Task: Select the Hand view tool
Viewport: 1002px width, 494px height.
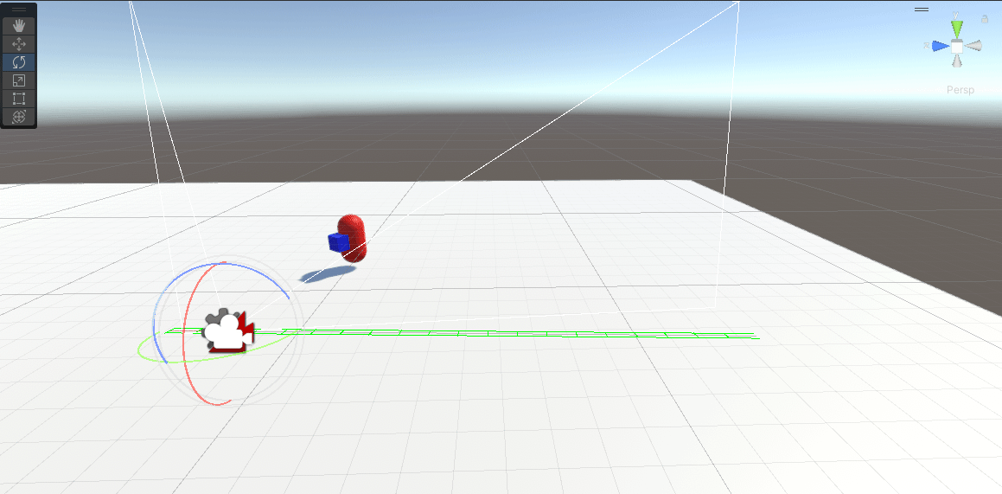Action: (18, 26)
